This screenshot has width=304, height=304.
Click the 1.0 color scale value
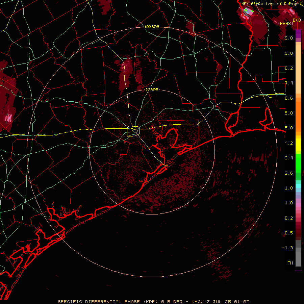[289, 203]
